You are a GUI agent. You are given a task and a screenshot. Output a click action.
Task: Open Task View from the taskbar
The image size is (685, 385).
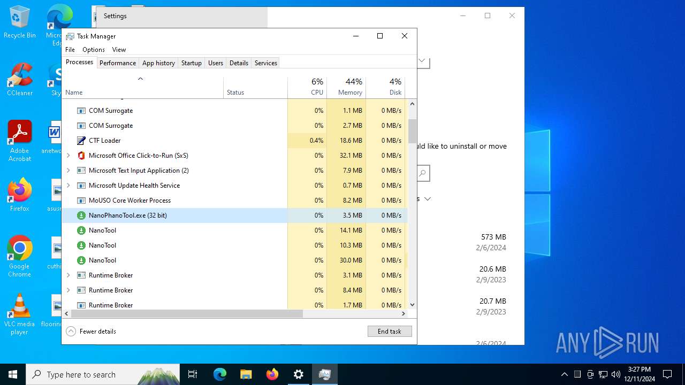193,374
